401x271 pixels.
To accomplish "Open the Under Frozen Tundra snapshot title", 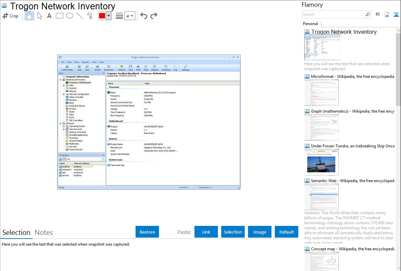I will [x=353, y=146].
